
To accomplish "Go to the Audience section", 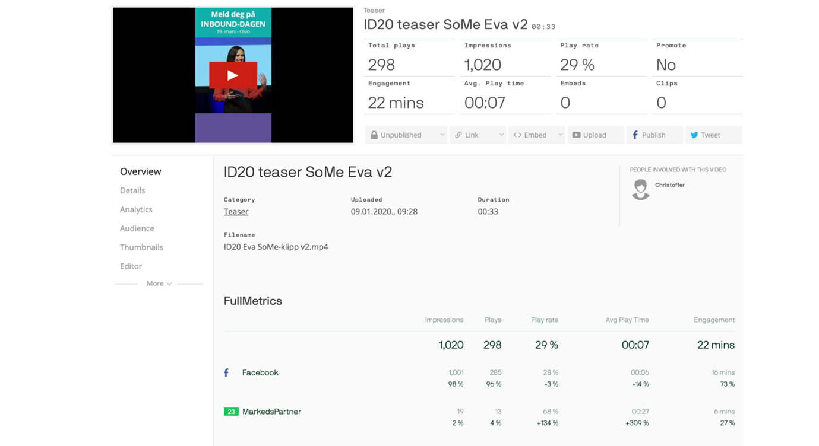I will tap(137, 228).
